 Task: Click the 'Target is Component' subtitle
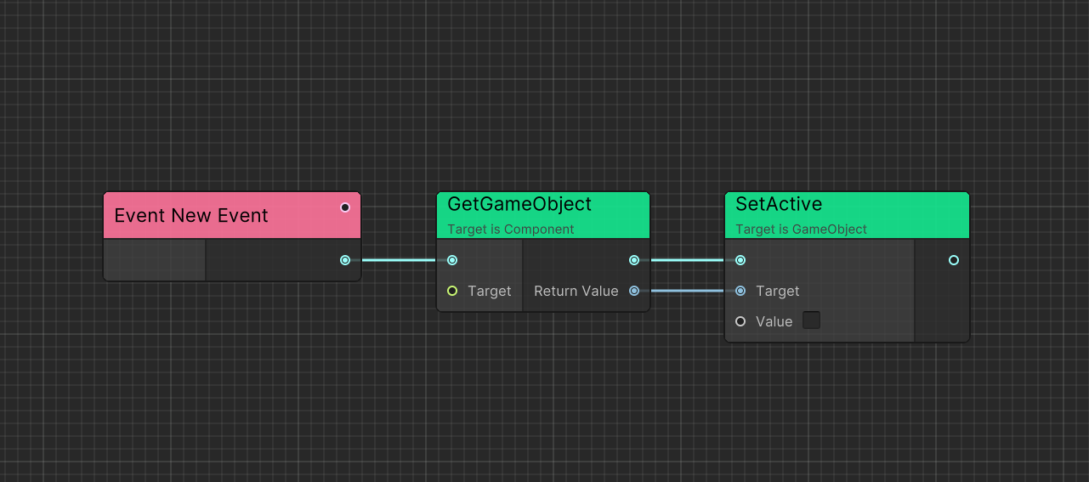[511, 230]
